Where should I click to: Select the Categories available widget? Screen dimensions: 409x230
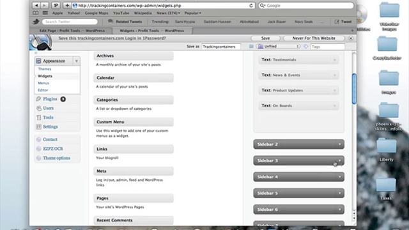point(134,100)
